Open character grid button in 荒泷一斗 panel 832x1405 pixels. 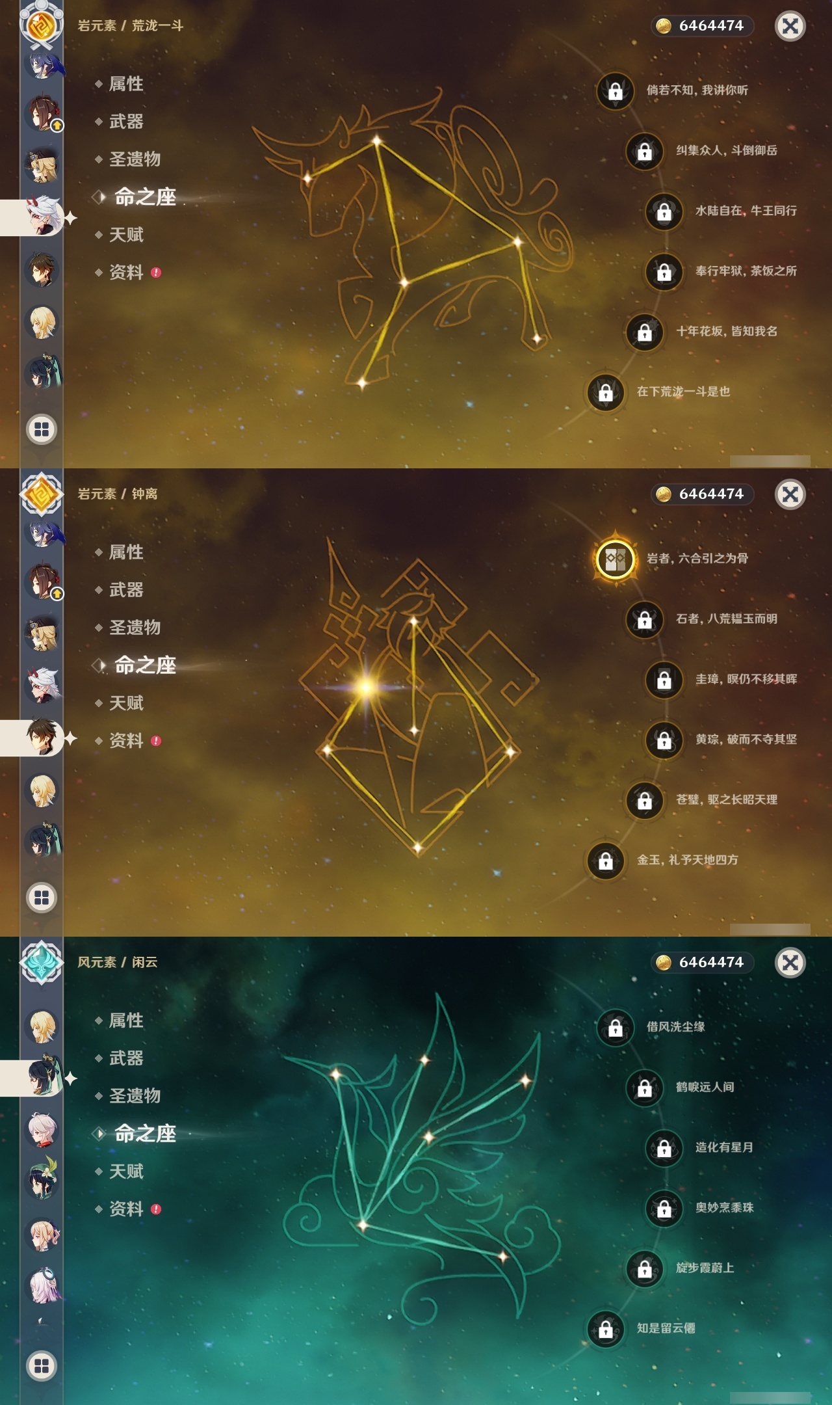click(x=42, y=429)
